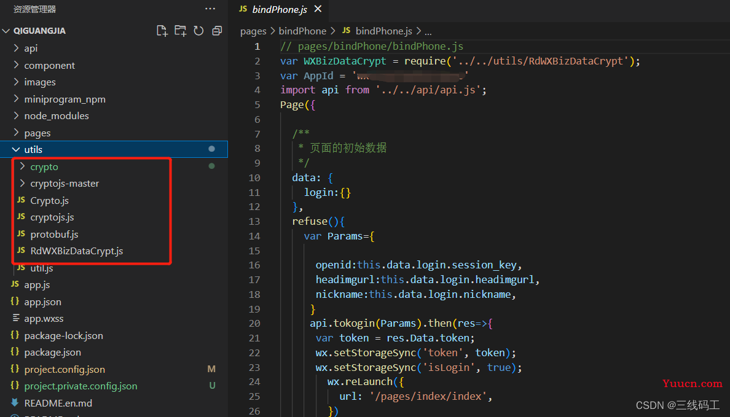Image resolution: width=730 pixels, height=417 pixels.
Task: Click the braces icon next to app.json
Action: [15, 301]
